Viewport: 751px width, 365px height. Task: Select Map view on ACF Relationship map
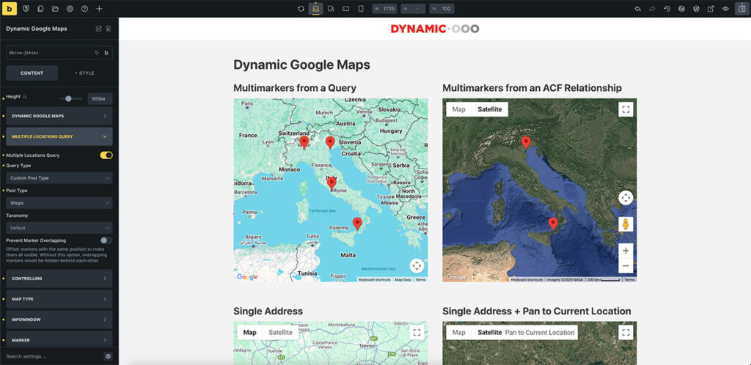pyautogui.click(x=459, y=109)
